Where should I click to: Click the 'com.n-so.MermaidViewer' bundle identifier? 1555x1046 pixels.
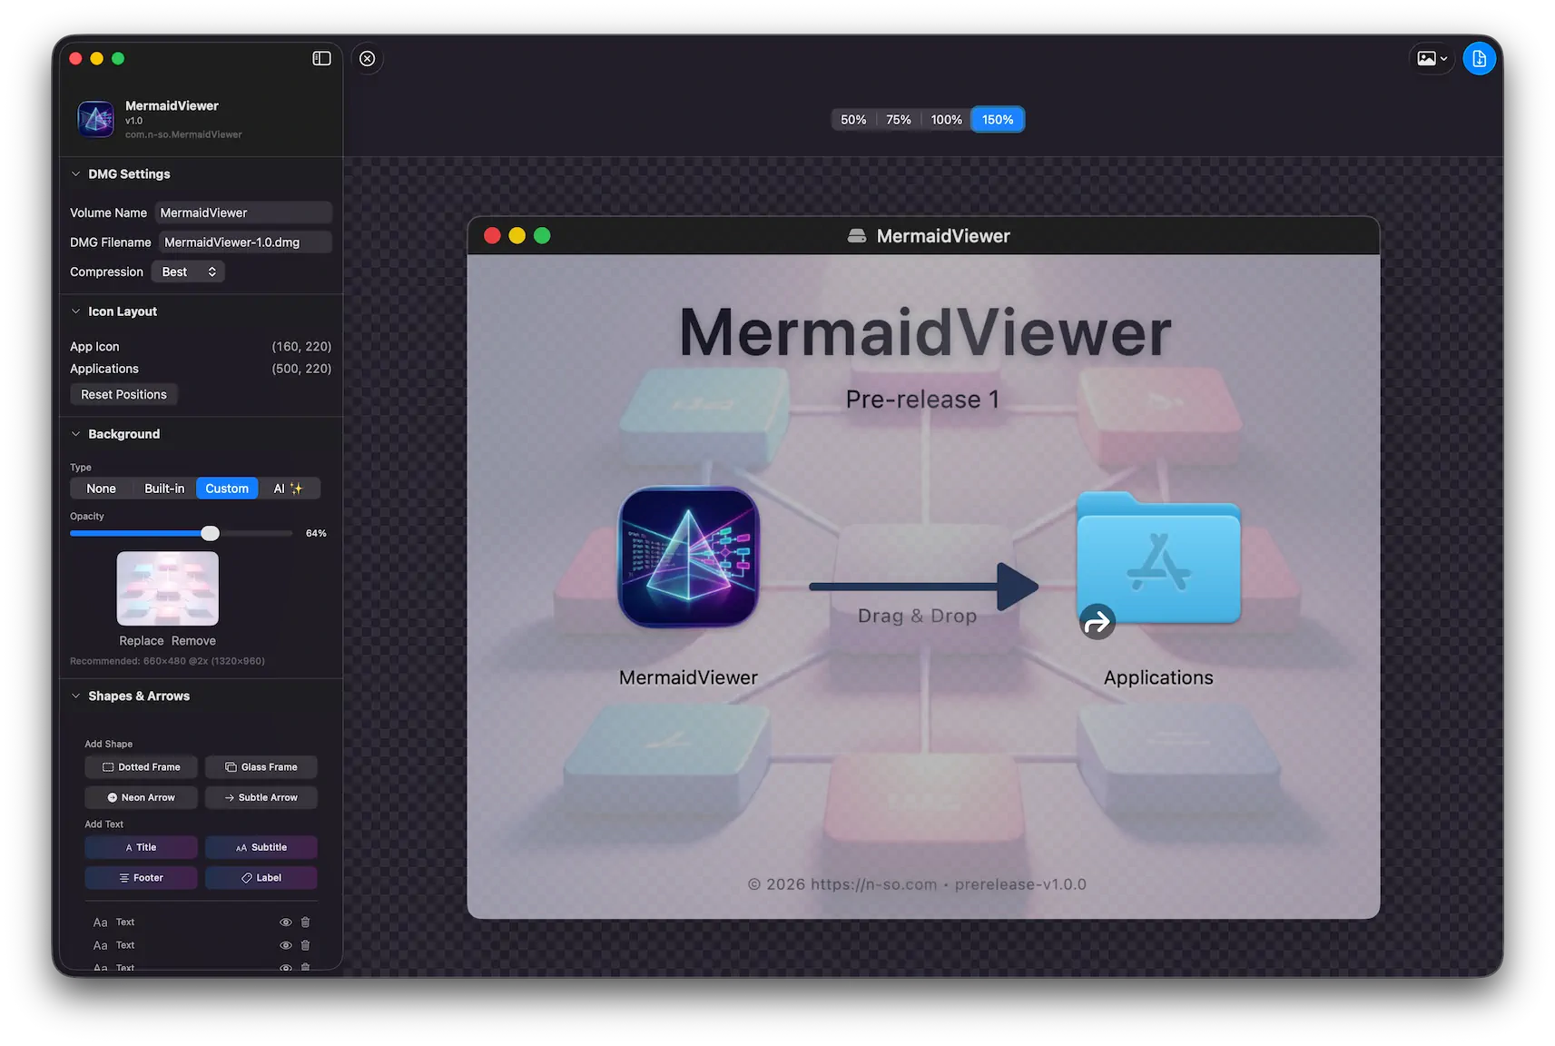pos(183,134)
